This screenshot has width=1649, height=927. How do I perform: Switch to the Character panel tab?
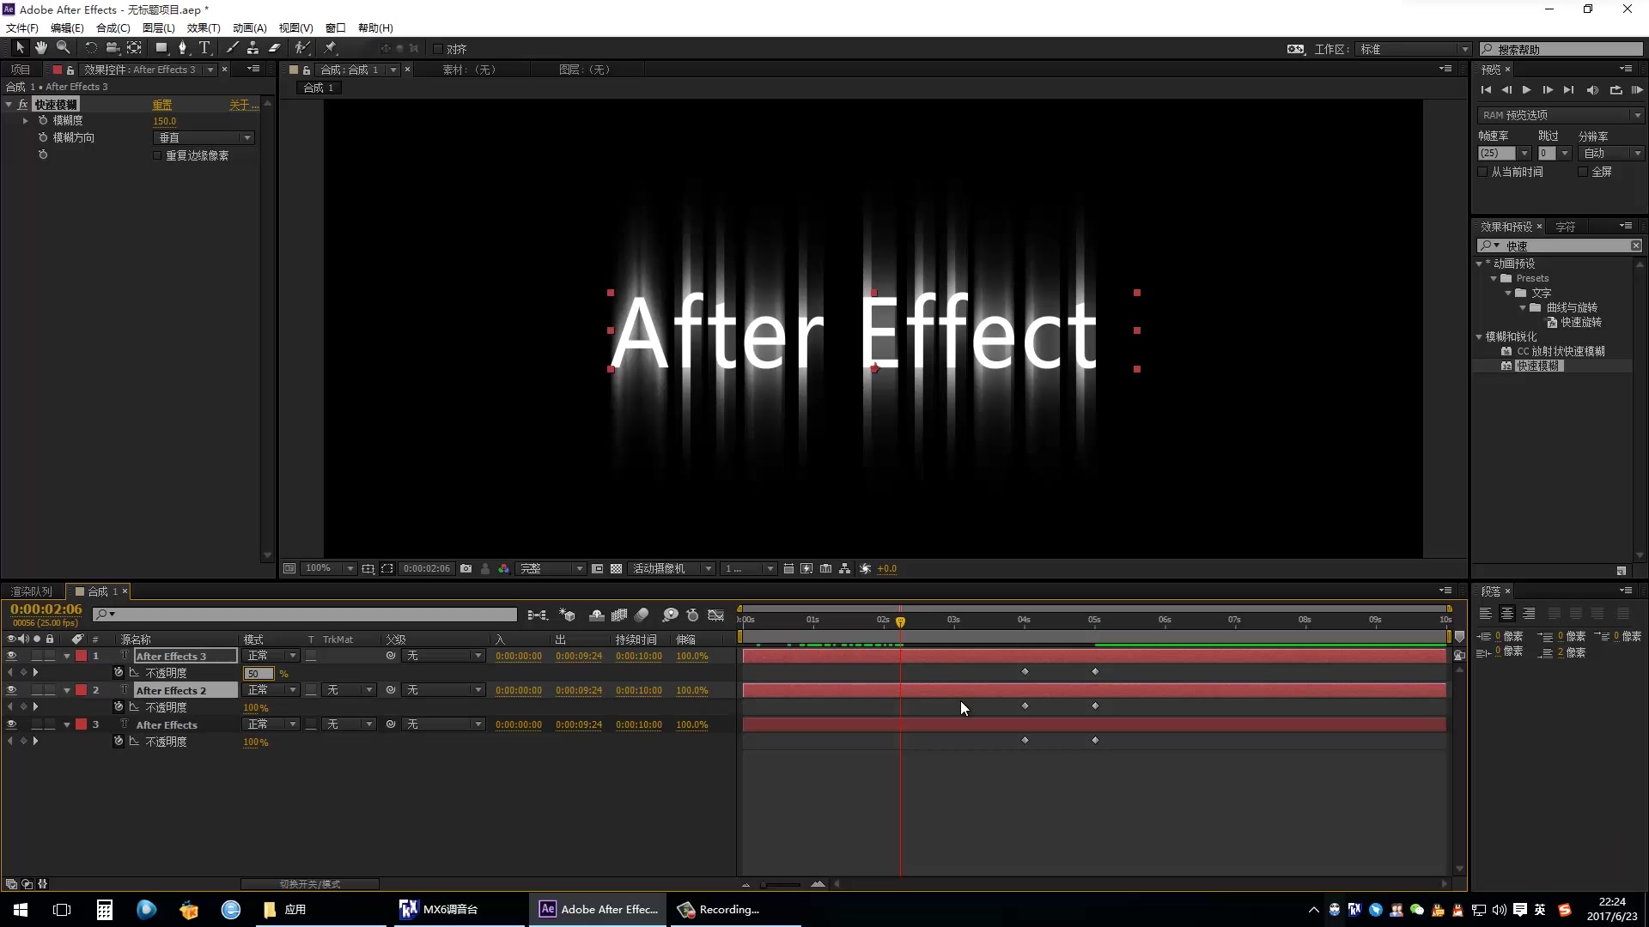(1566, 227)
